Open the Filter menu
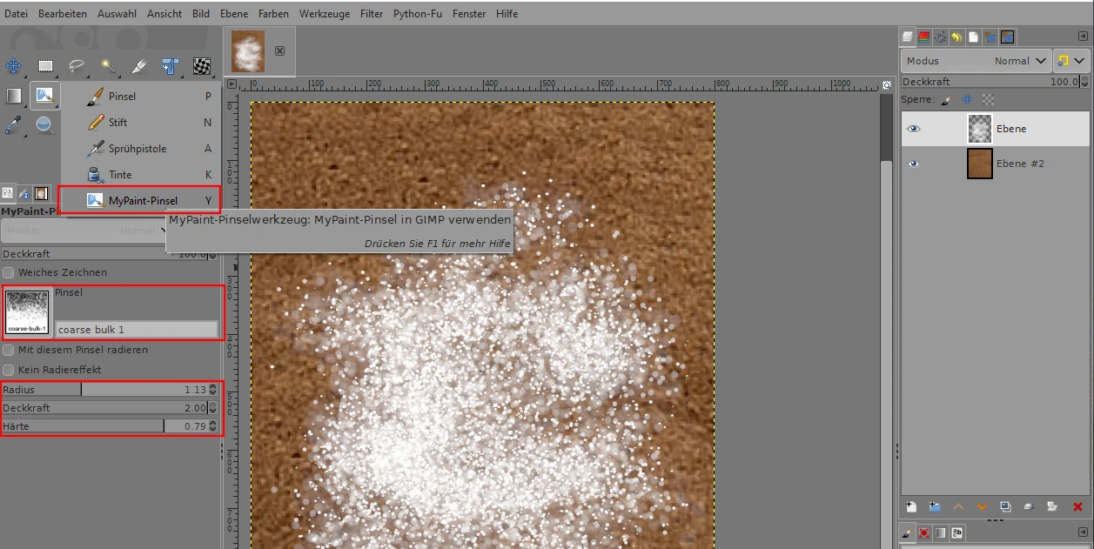The height and width of the screenshot is (549, 1094). pyautogui.click(x=372, y=14)
